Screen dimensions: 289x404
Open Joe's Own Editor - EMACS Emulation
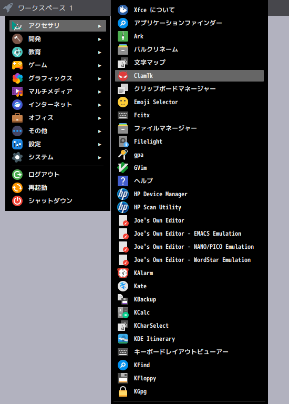(189, 234)
